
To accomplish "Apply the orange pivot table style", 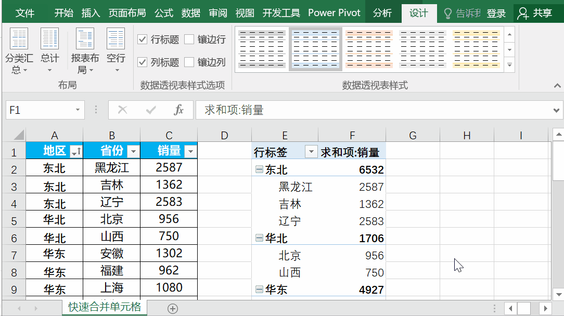I will (369, 49).
